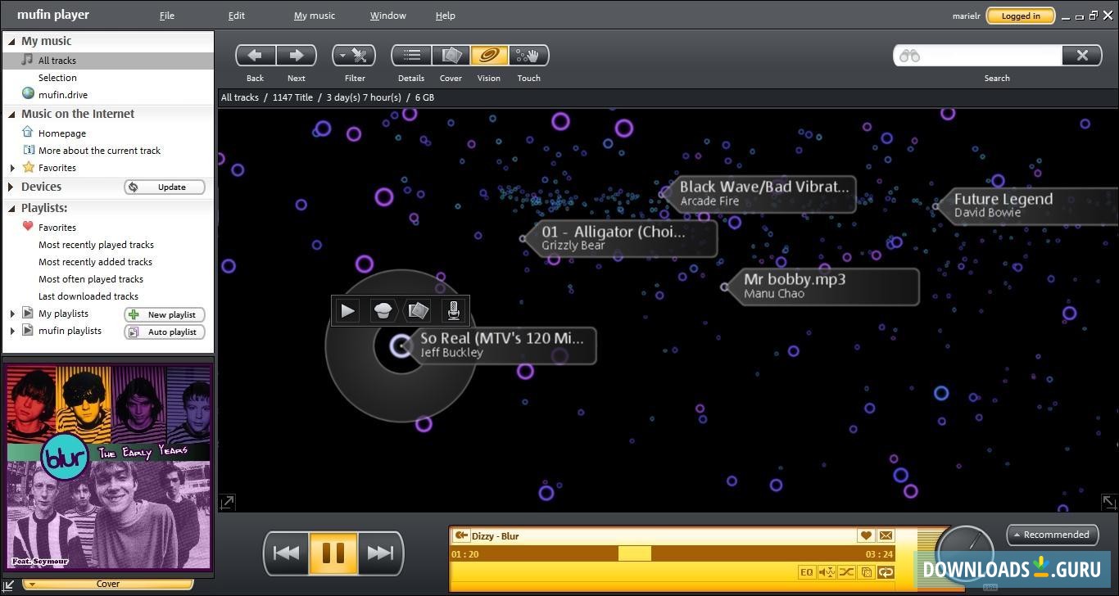Go forward with the Next arrow

pos(296,56)
